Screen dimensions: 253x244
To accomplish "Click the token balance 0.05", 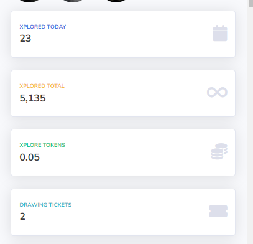I will click(x=29, y=157).
